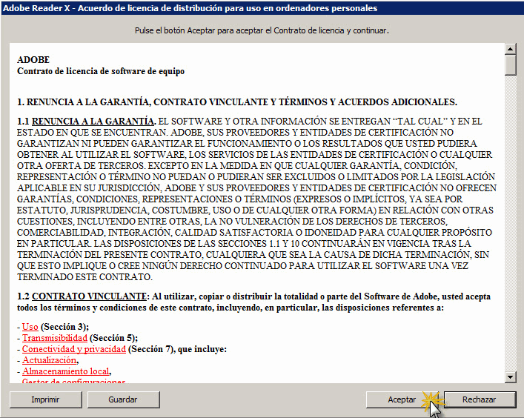Screen dimensions: 524x418
Task: Save the license with Guardar
Action: [x=123, y=399]
